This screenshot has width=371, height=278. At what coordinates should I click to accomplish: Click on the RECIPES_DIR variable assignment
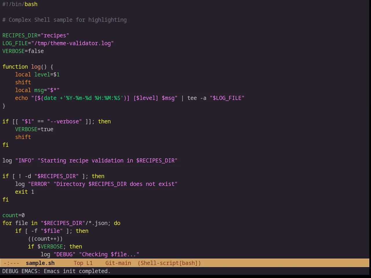36,35
